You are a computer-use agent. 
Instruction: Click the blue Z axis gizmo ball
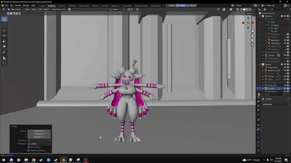(248, 18)
